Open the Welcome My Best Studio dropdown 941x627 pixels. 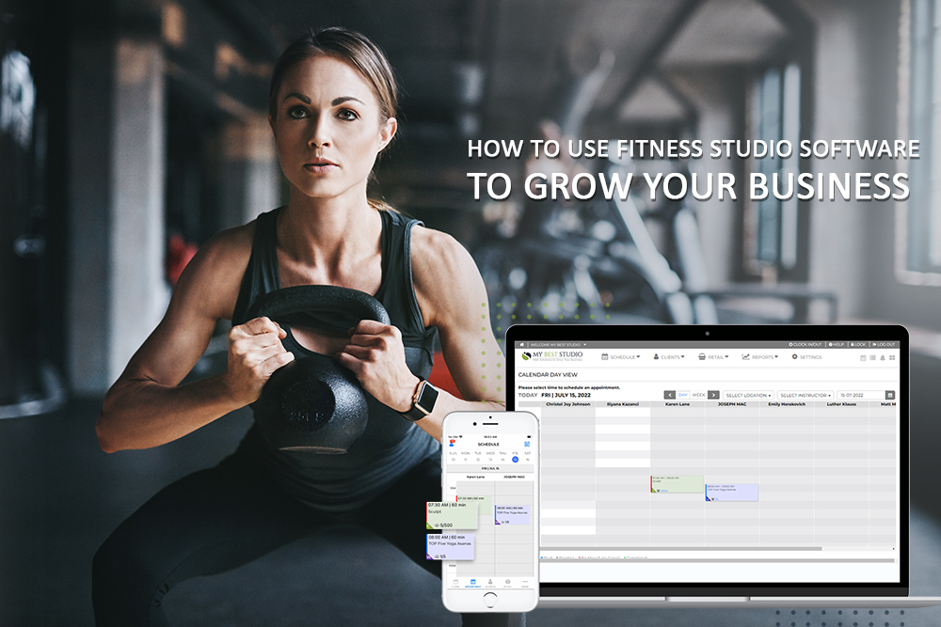tap(558, 345)
